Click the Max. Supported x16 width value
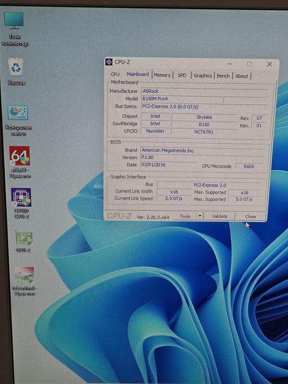Image resolution: width=288 pixels, height=384 pixels. (x=245, y=193)
